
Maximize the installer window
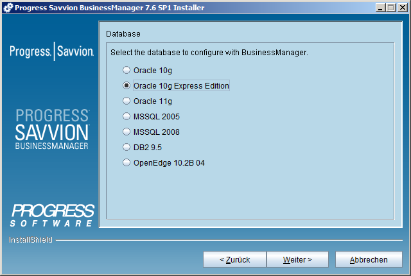point(391,8)
